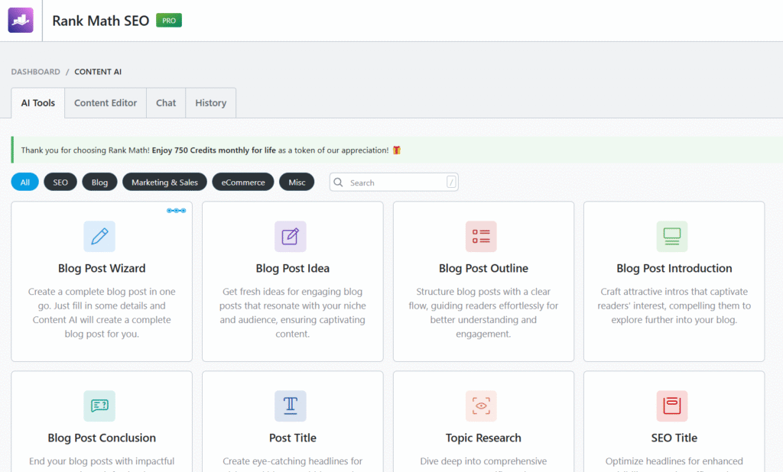Click 'Enjoy 750 Credits monthly for life' text

click(214, 150)
